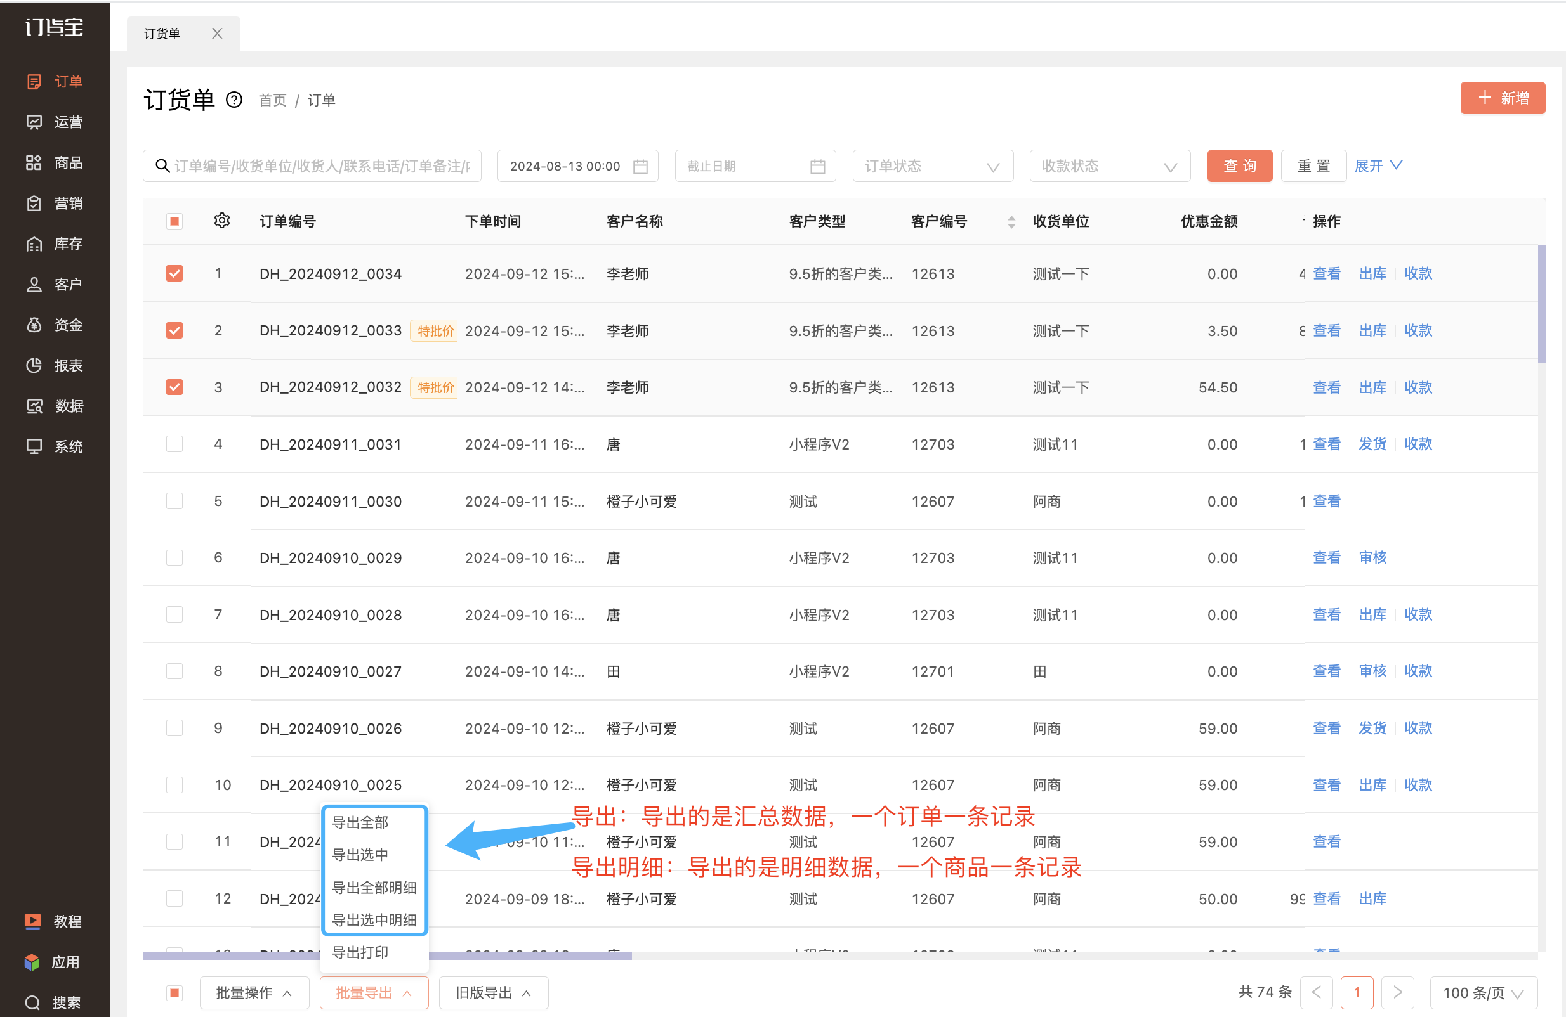Screen dimensions: 1566x1017
Task: Click the 查询 search button
Action: tap(1240, 166)
